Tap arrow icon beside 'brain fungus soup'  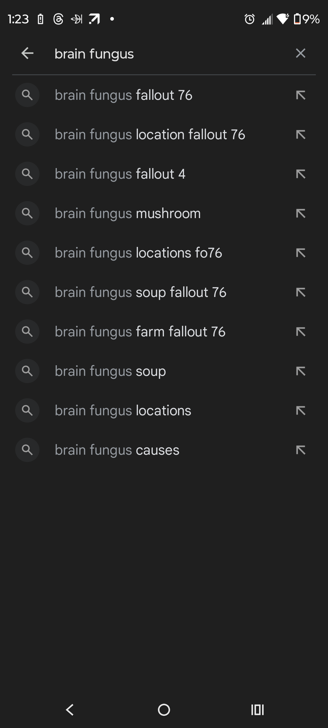coord(300,371)
